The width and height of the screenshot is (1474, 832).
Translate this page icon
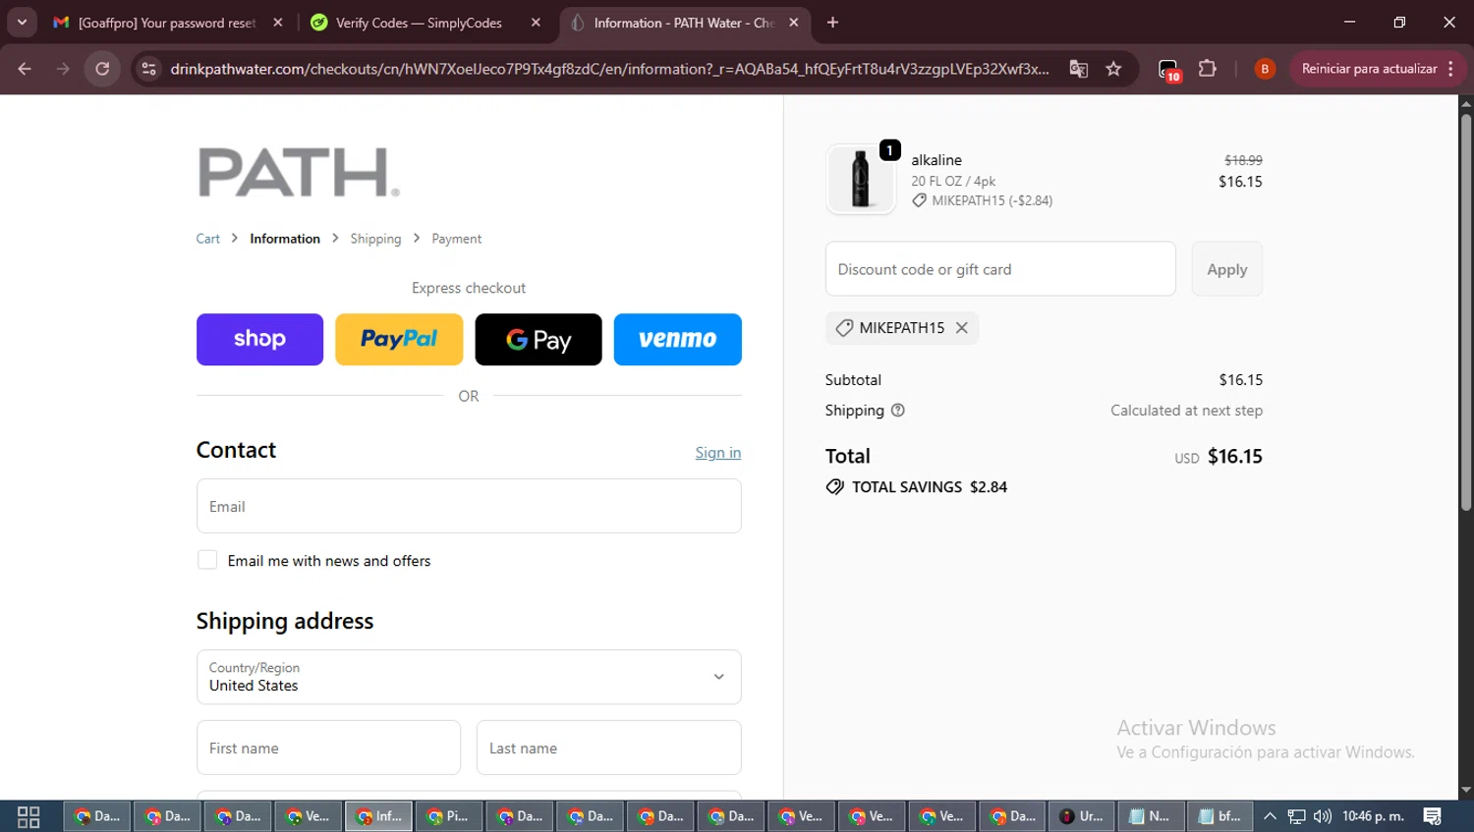tap(1079, 69)
